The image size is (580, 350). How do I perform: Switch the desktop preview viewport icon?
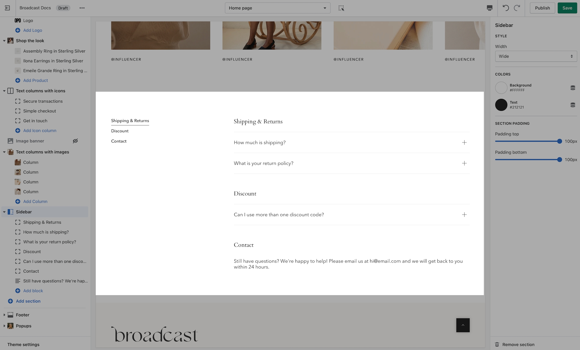(x=489, y=8)
